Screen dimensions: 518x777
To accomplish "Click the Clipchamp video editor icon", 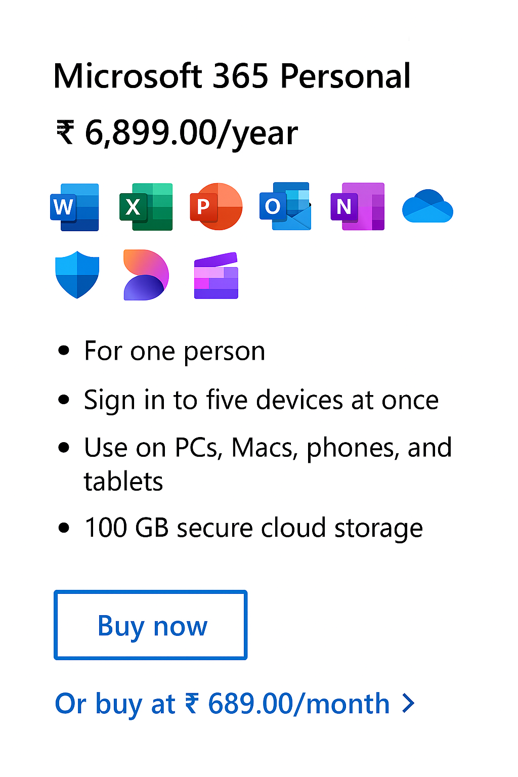I will click(216, 276).
